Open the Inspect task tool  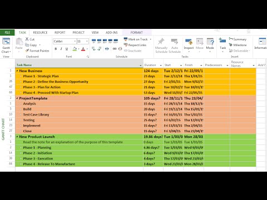tap(189, 45)
